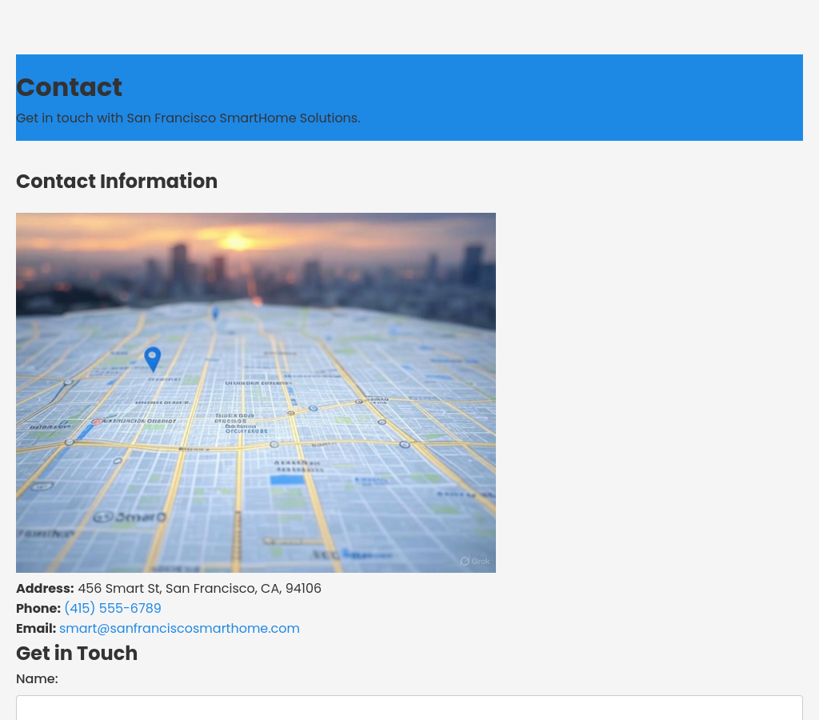
Task: Click the "Contact" page heading
Action: click(69, 87)
